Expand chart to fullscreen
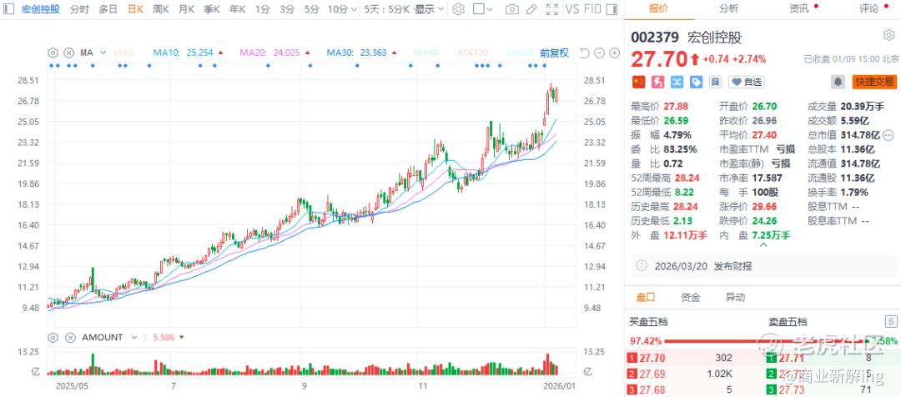901x397 pixels. click(x=551, y=9)
